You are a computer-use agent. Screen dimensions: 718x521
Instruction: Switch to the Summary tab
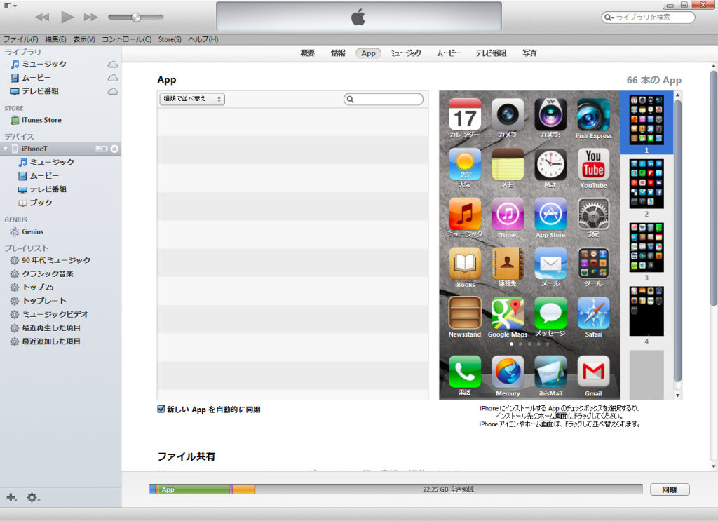pos(307,53)
